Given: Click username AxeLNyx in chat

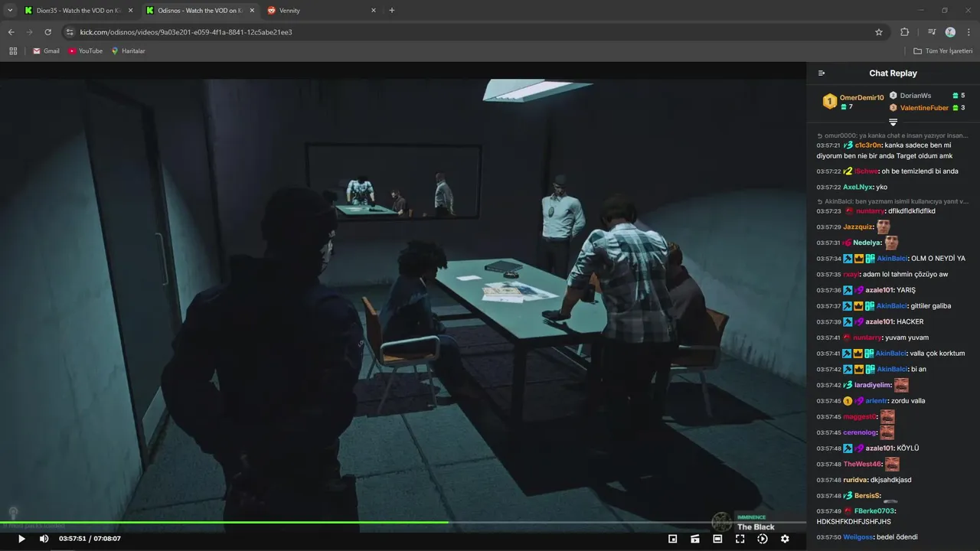Looking at the screenshot, I should click(858, 187).
